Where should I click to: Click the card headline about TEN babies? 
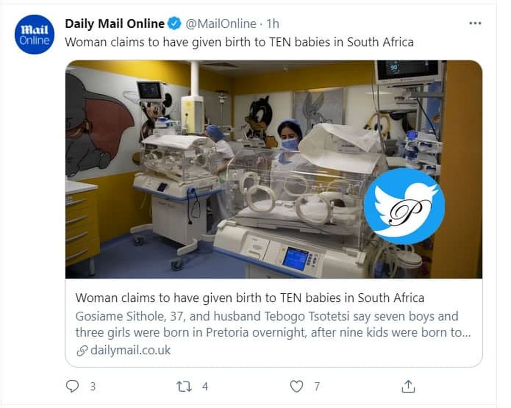click(x=250, y=298)
